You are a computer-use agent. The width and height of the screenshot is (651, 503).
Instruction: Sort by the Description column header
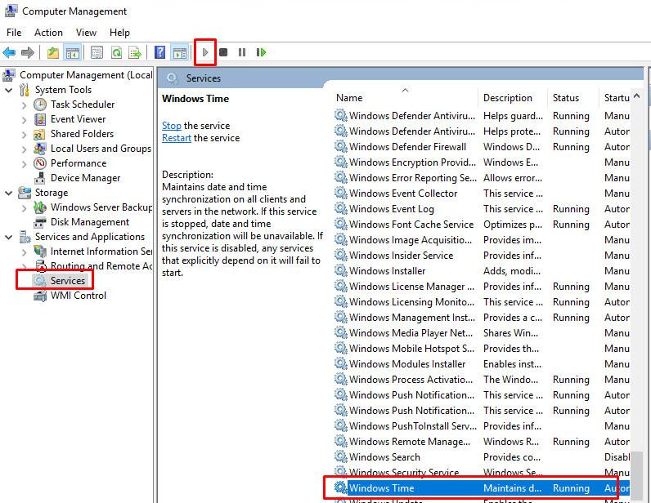[507, 98]
